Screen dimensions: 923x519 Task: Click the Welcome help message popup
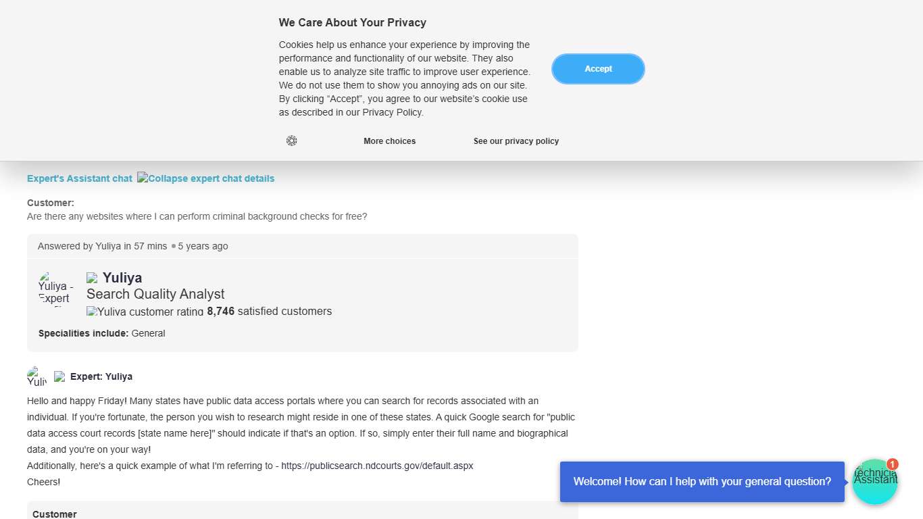tap(702, 482)
